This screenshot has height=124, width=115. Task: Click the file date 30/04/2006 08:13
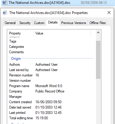(94, 3)
